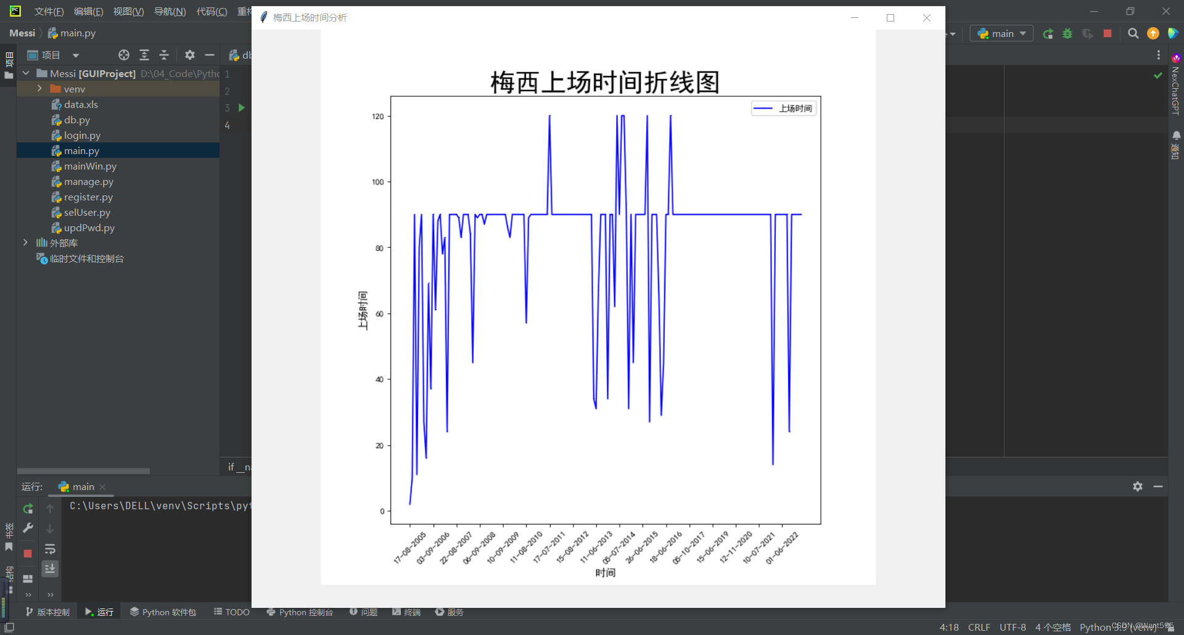Image resolution: width=1184 pixels, height=635 pixels.
Task: Toggle scroll to end in console
Action: (50, 568)
